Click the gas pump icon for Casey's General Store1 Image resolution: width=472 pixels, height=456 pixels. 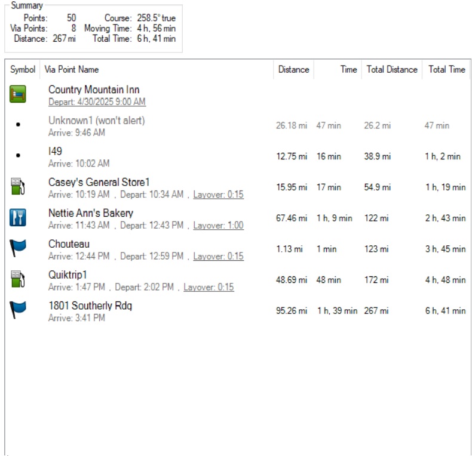click(x=18, y=186)
